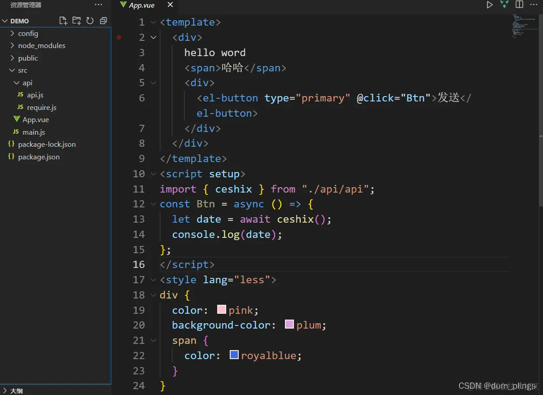Viewport: 543px width, 395px height.
Task: Collapse all folders in the explorer
Action: coord(103,21)
